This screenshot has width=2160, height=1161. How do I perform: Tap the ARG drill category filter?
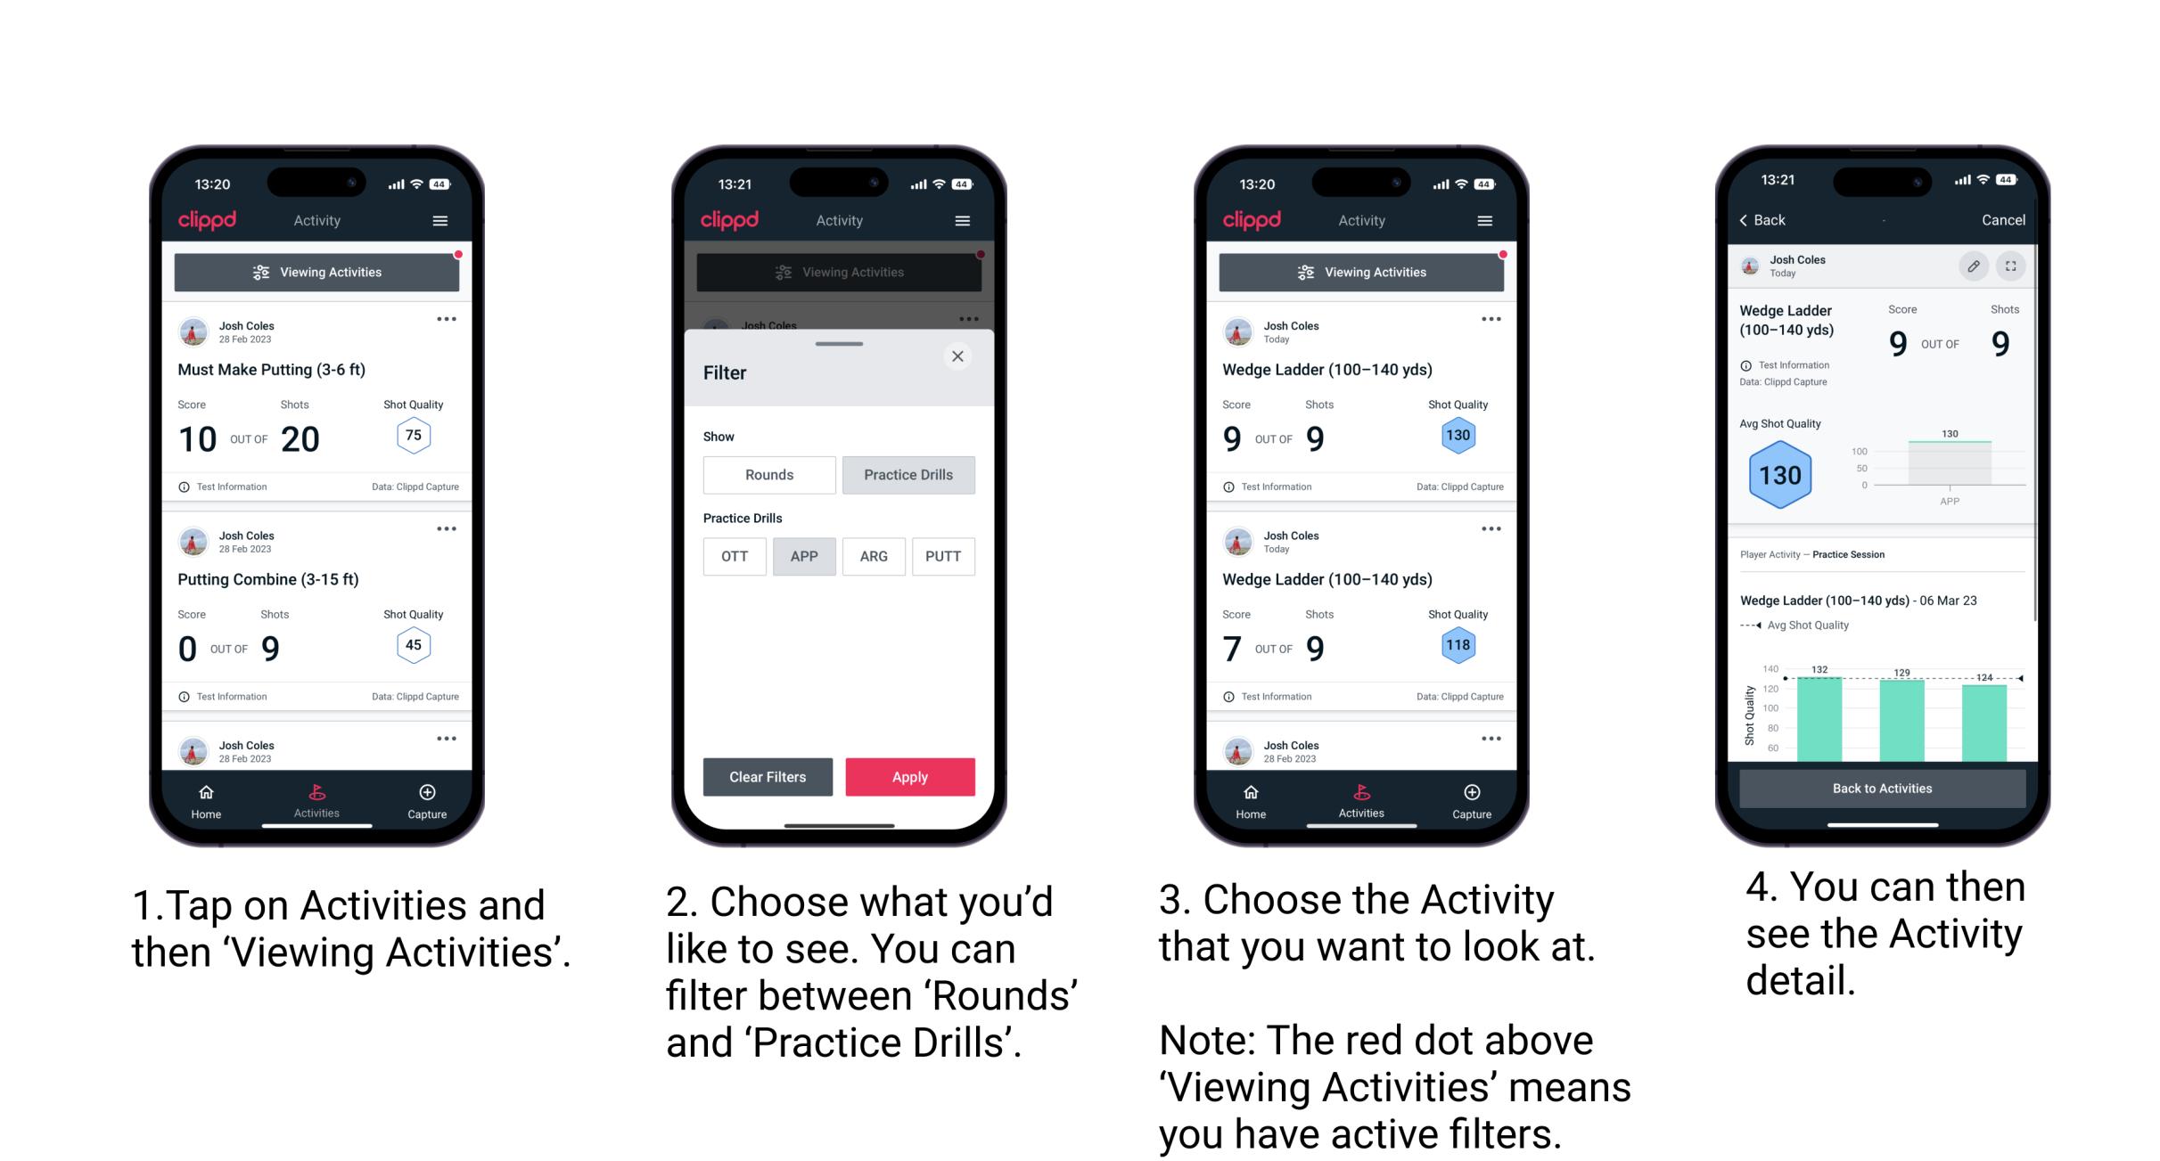pyautogui.click(x=873, y=555)
